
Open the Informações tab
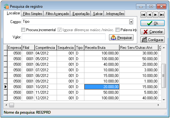point(115,14)
